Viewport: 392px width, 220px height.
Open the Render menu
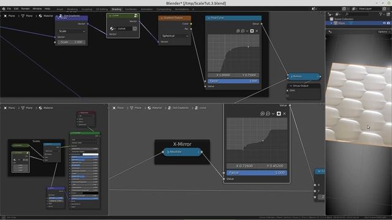tap(26, 9)
